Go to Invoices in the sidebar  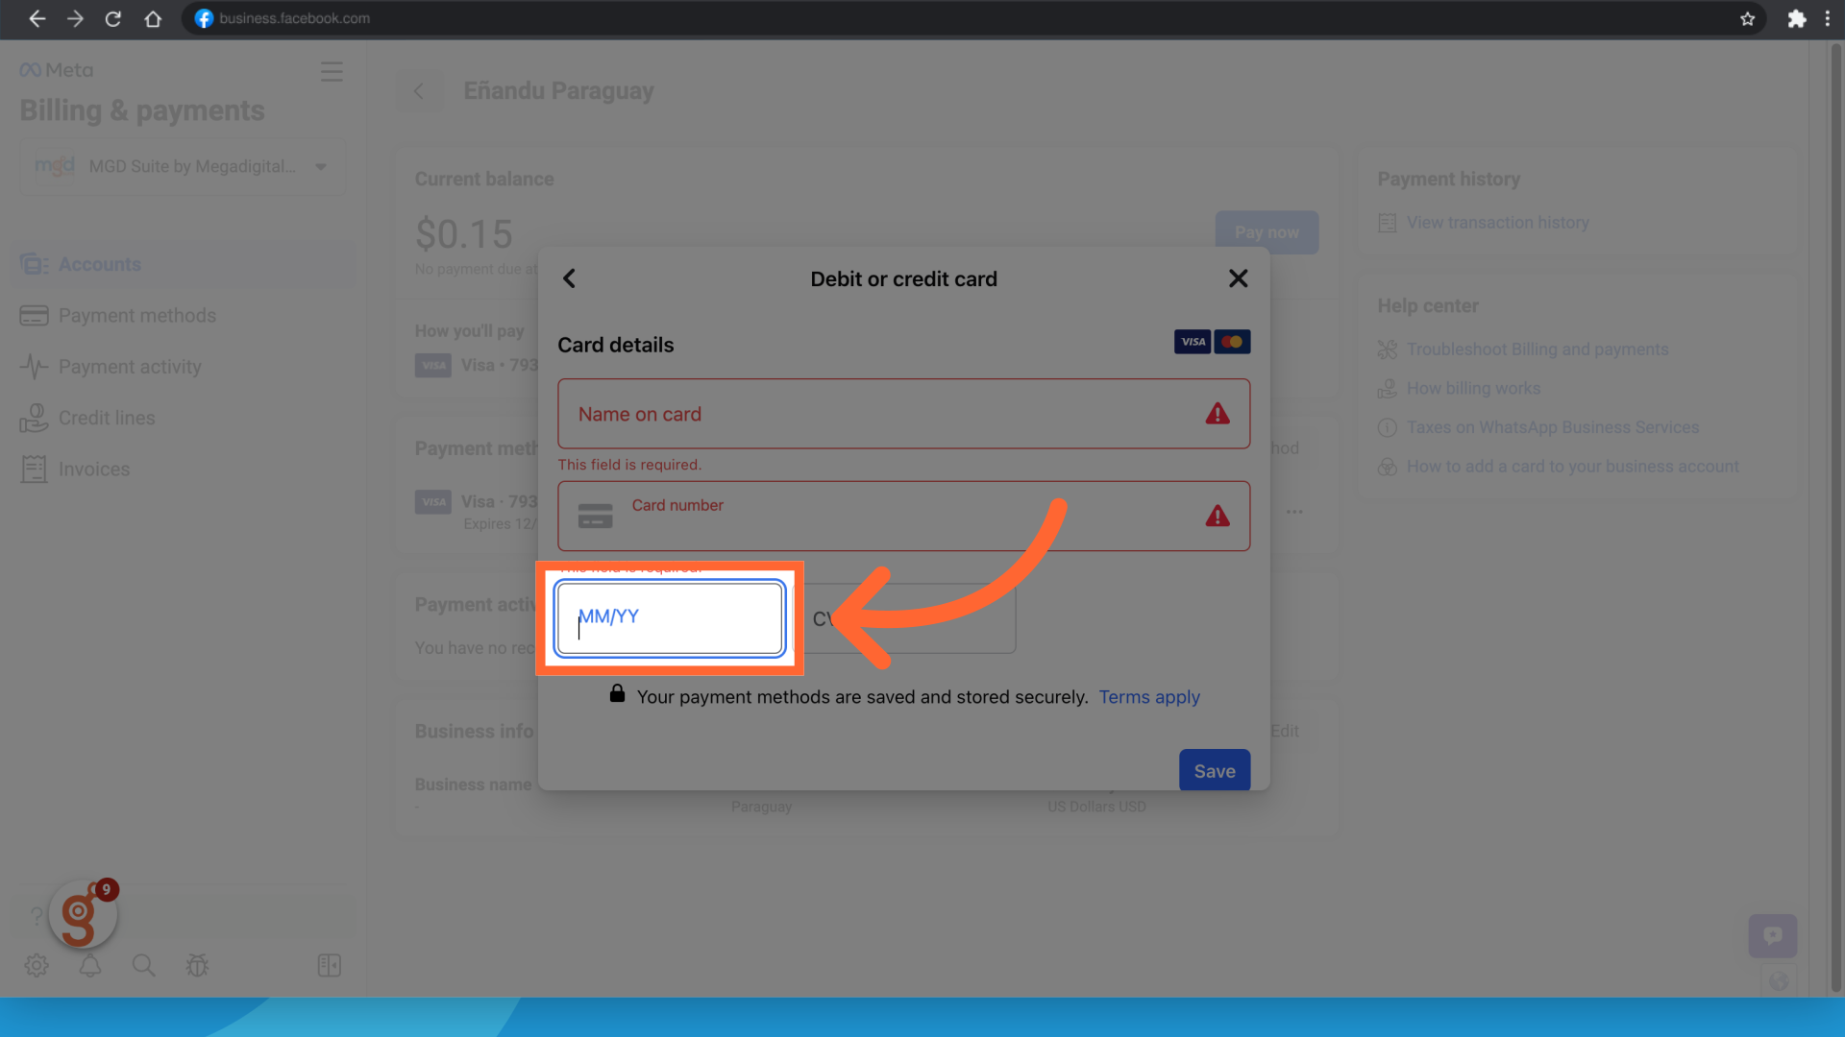pos(93,470)
